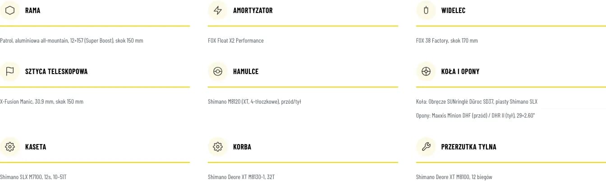Select the RAMA heading

(32, 10)
